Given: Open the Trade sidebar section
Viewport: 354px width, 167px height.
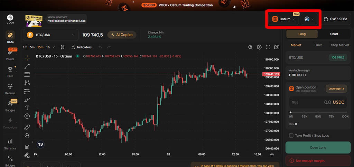Looking at the screenshot, I should (10, 37).
